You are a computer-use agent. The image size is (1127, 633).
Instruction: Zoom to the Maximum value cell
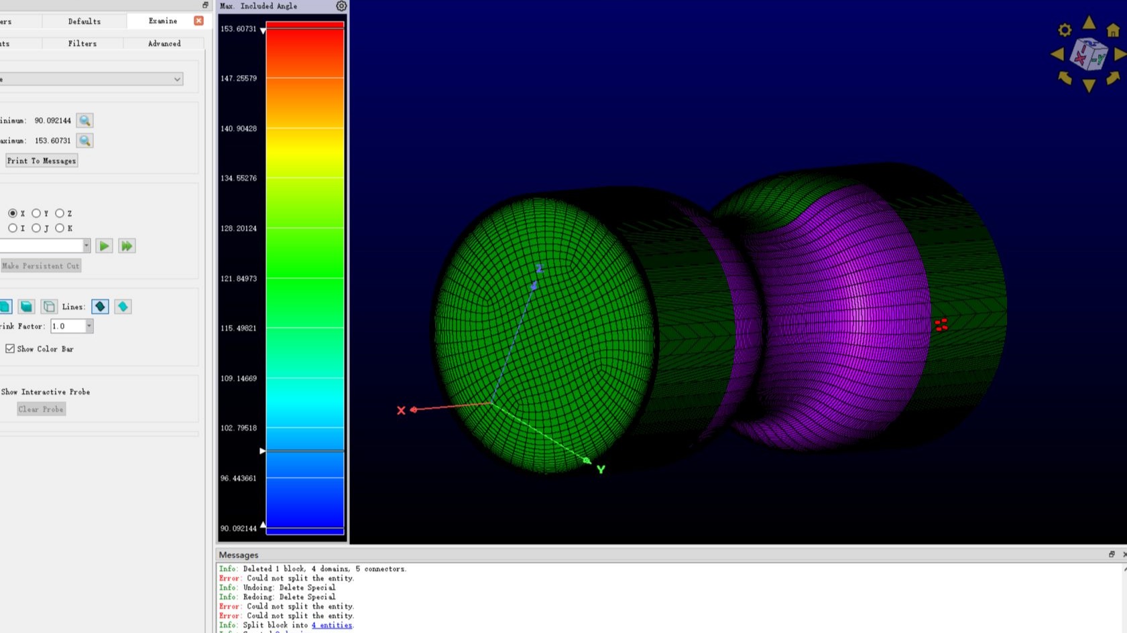(84, 141)
